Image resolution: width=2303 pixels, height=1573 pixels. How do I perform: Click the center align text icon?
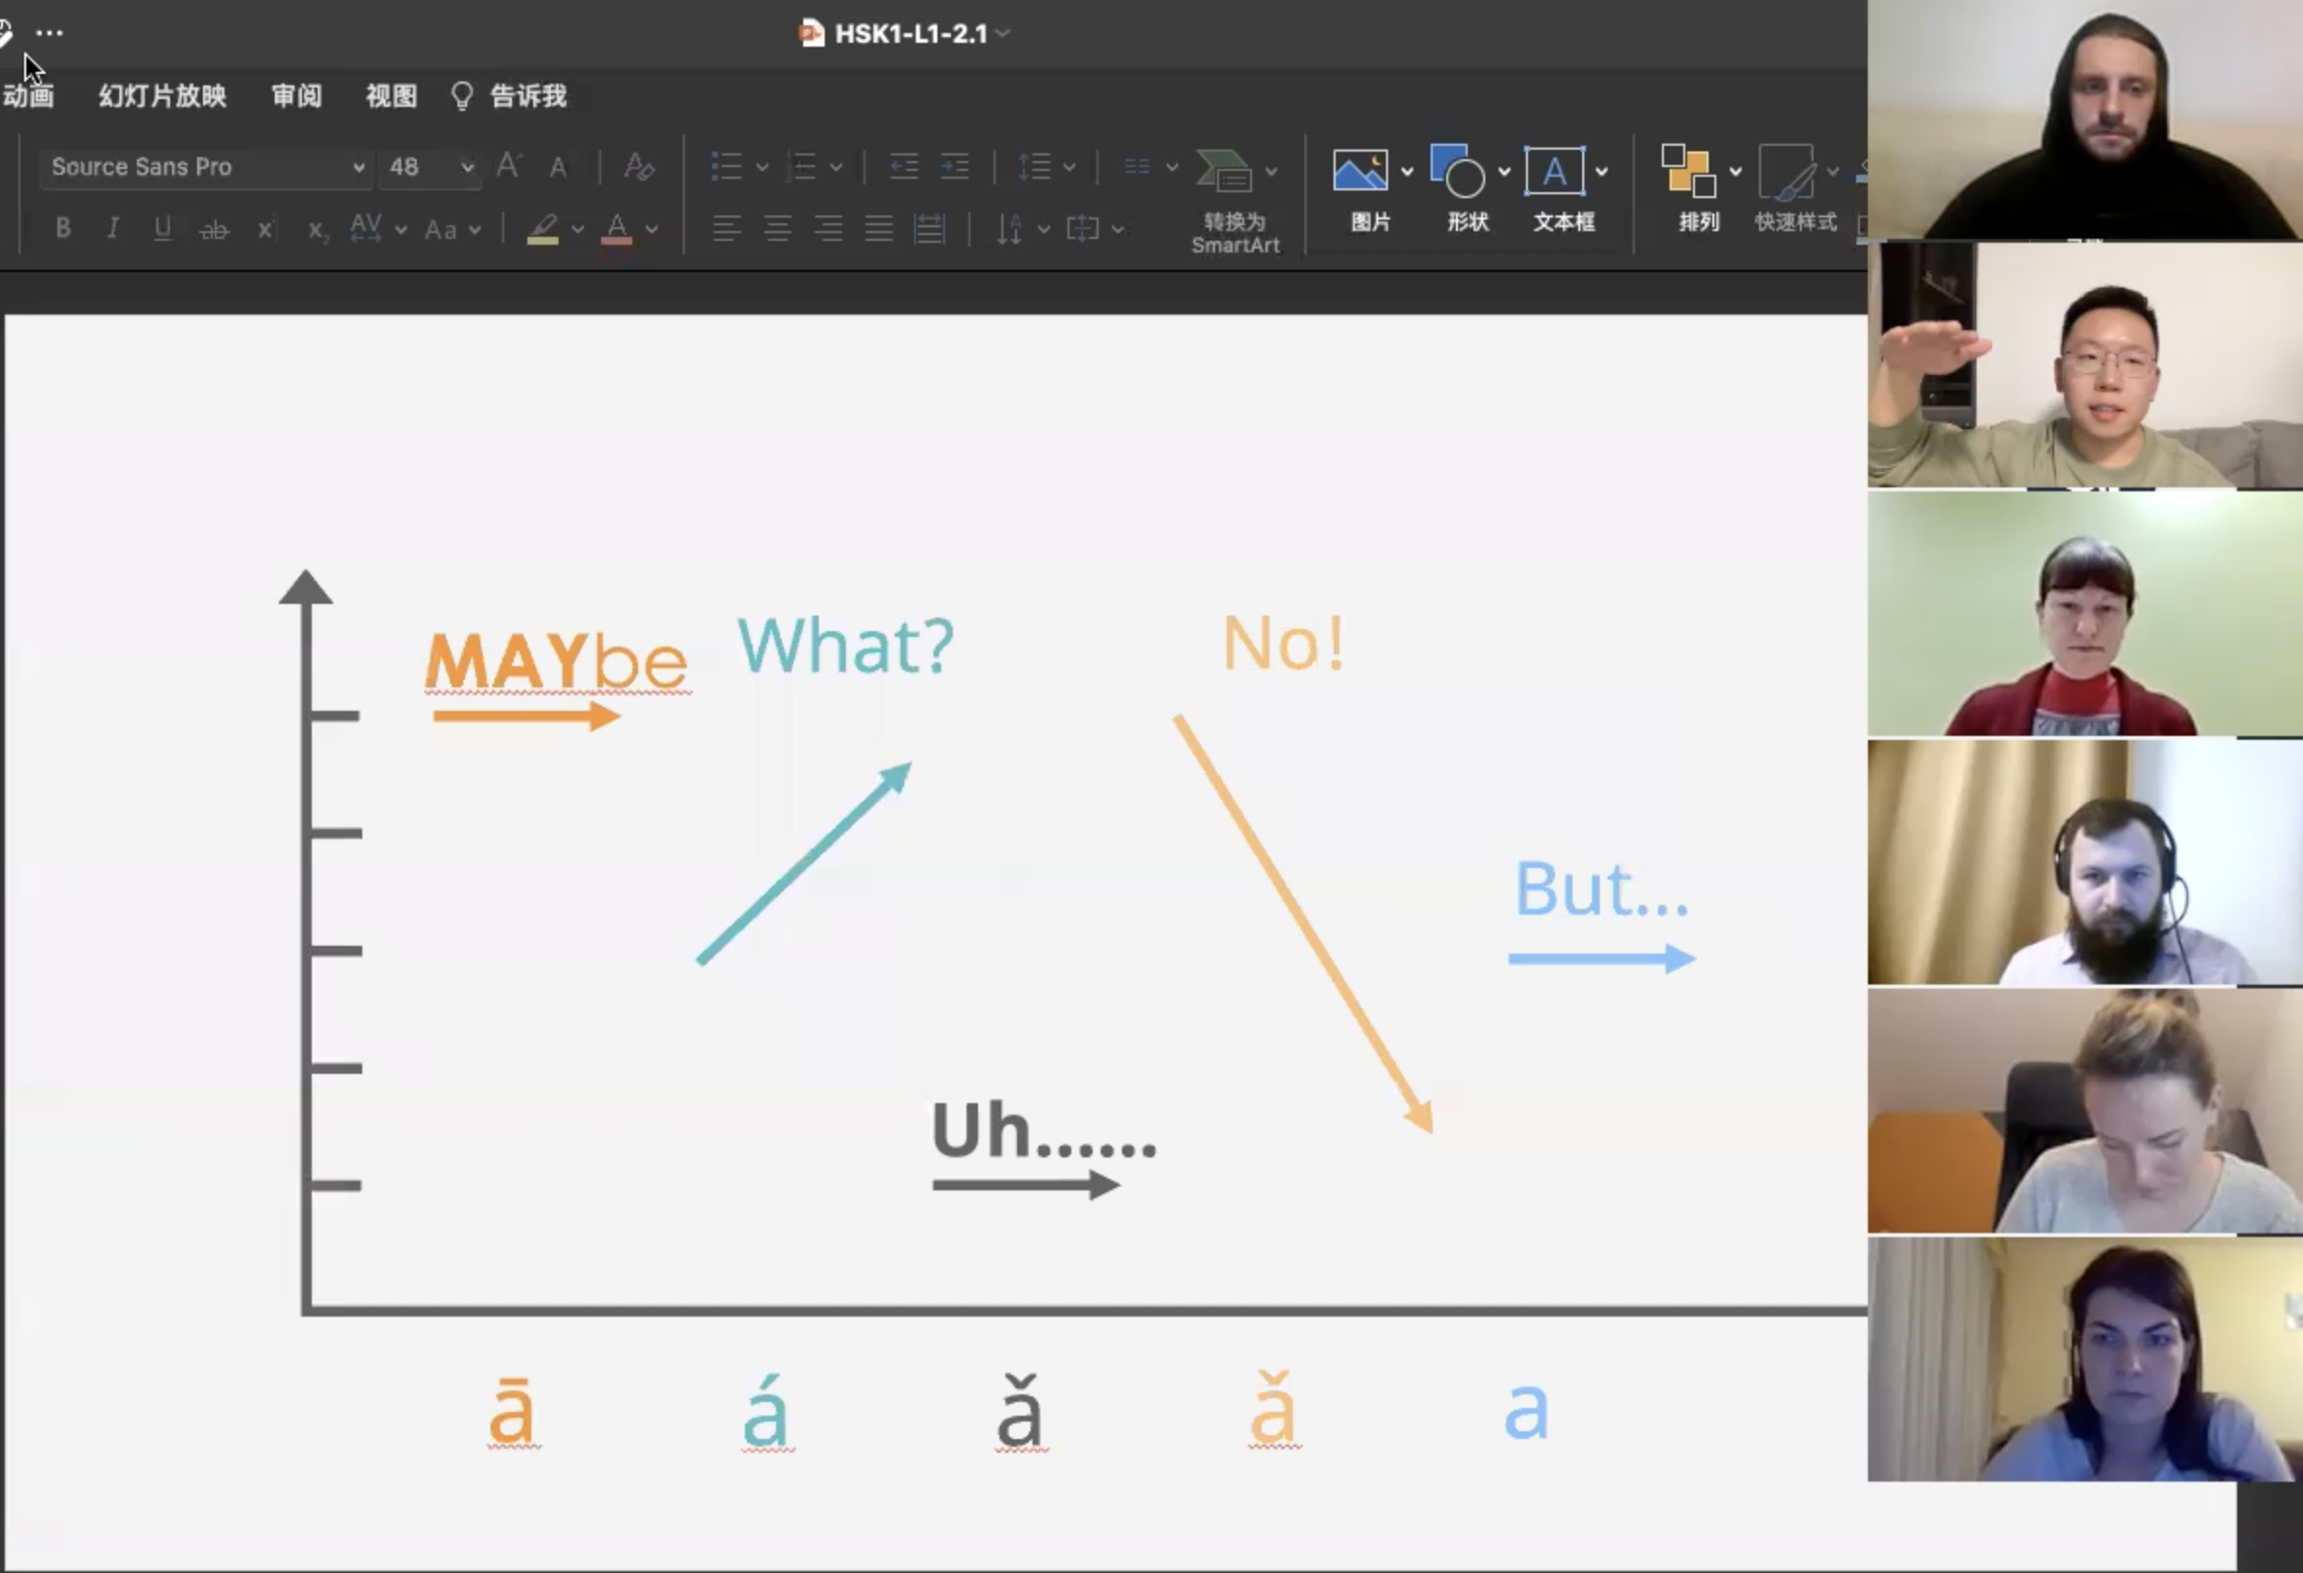tap(778, 230)
